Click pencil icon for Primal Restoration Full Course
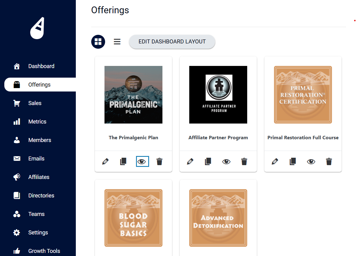 [275, 161]
